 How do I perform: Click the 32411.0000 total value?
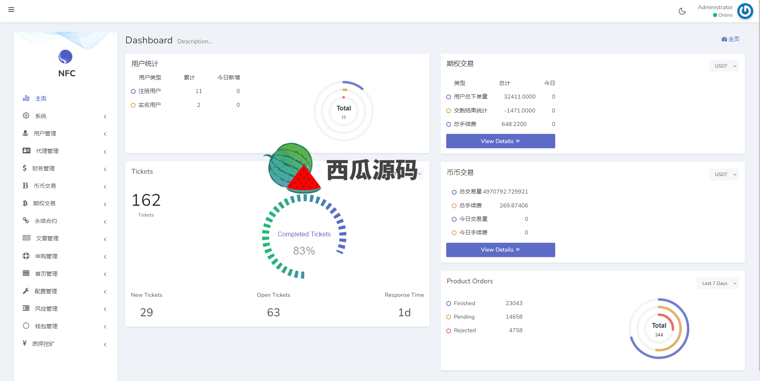(519, 97)
